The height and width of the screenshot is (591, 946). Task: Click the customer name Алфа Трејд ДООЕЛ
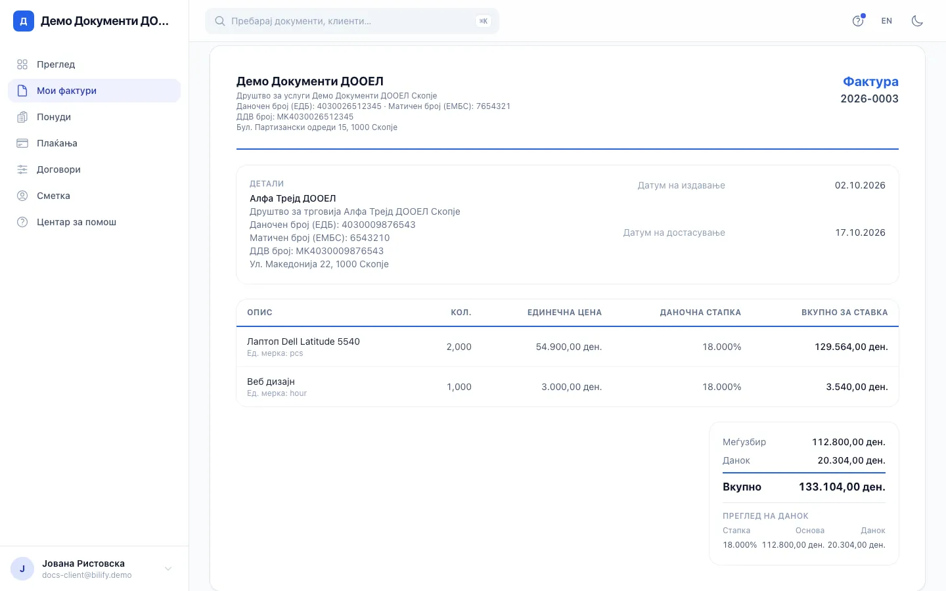293,198
